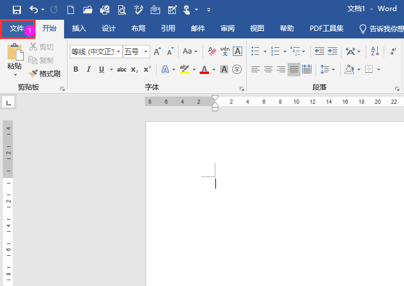404x286 pixels.
Task: Click the Open folder icon in quick access toolbar
Action: pos(88,9)
